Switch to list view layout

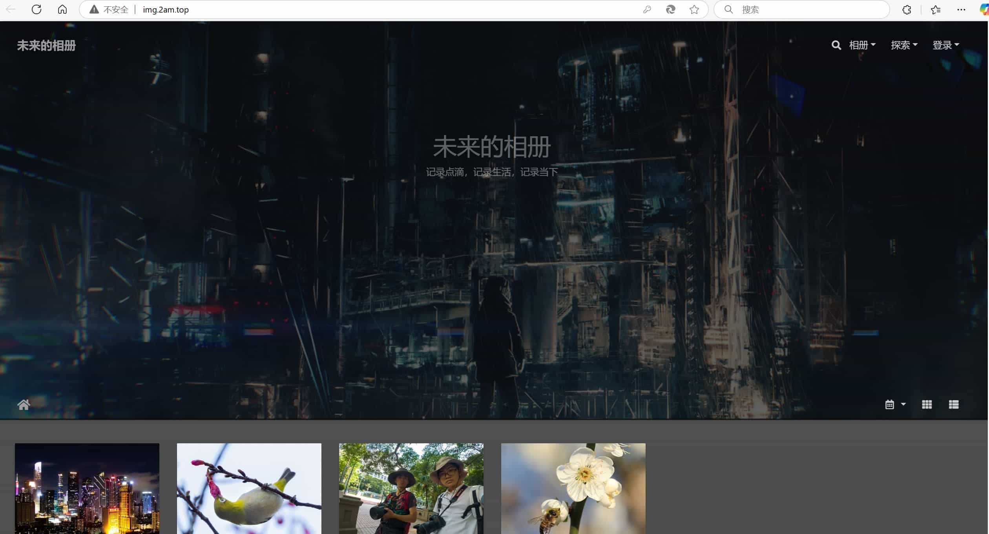pos(954,404)
